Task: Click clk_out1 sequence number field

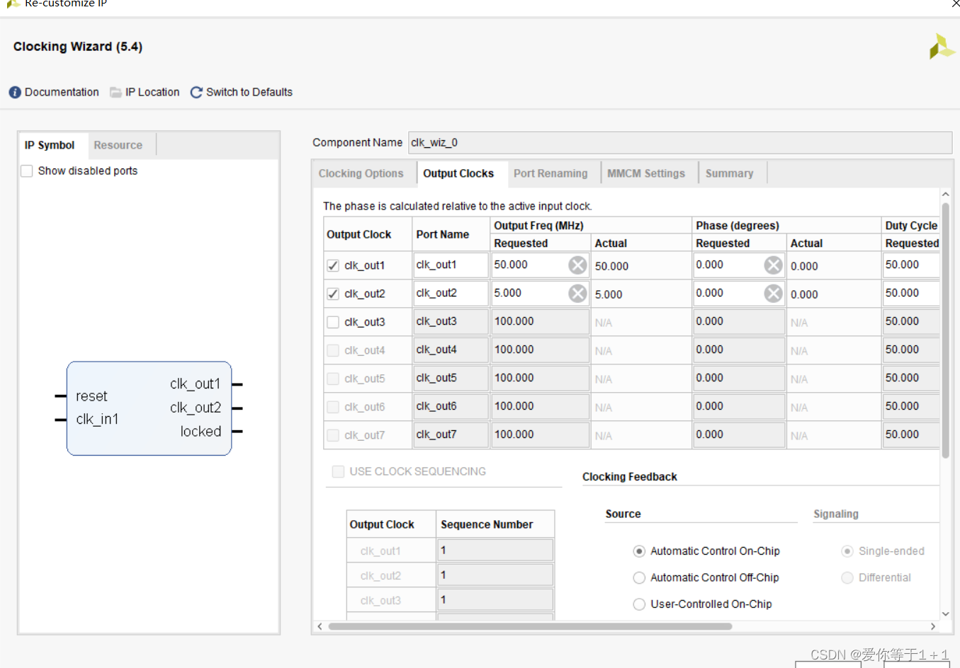Action: [x=495, y=551]
